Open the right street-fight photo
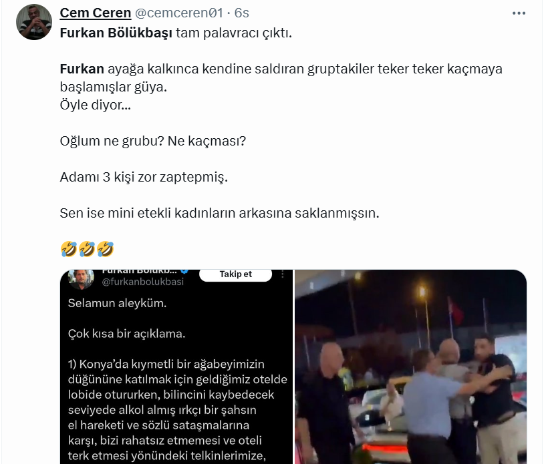This screenshot has height=464, width=544. click(x=411, y=367)
